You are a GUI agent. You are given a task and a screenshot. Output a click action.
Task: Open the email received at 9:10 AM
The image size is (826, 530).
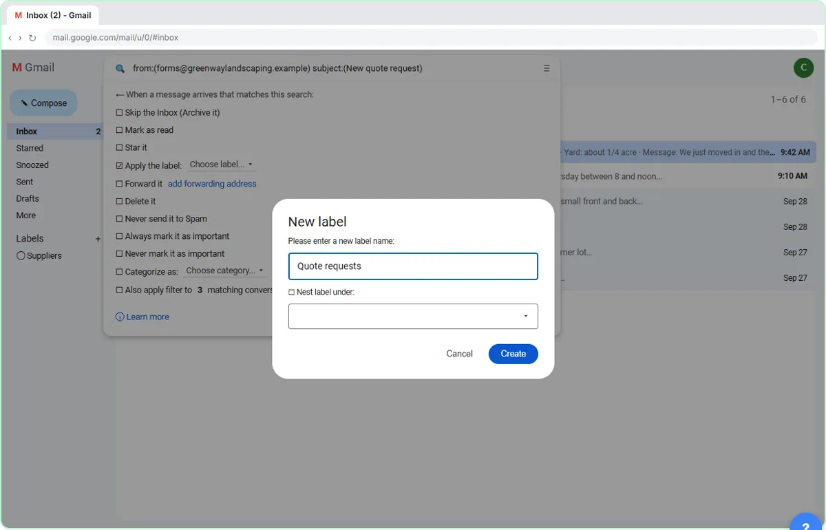click(x=688, y=176)
